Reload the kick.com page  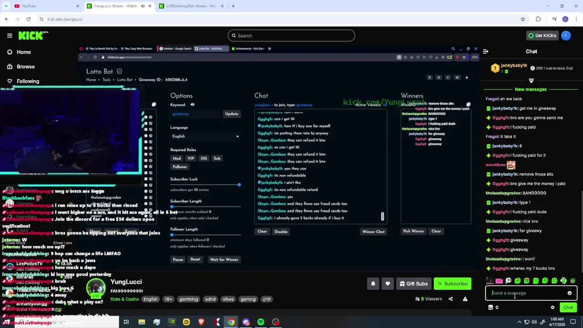click(28, 19)
